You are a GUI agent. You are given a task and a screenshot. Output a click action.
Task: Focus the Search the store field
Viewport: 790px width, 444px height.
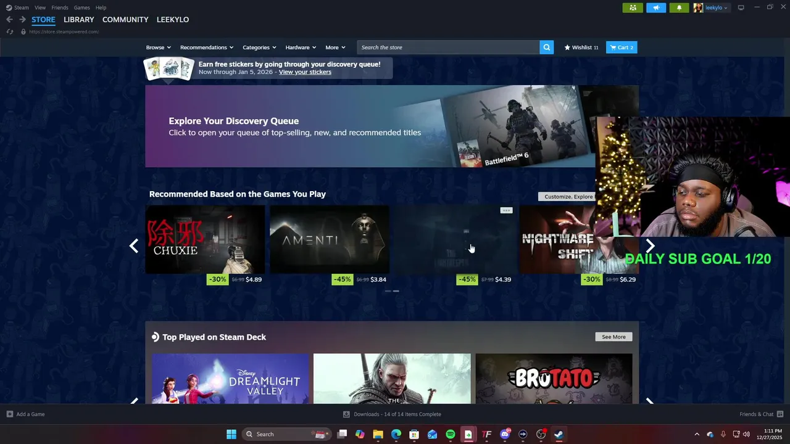[448, 47]
